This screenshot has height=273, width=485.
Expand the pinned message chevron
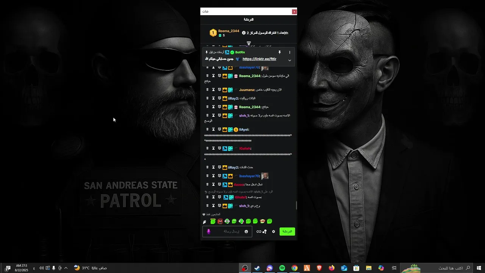289,60
